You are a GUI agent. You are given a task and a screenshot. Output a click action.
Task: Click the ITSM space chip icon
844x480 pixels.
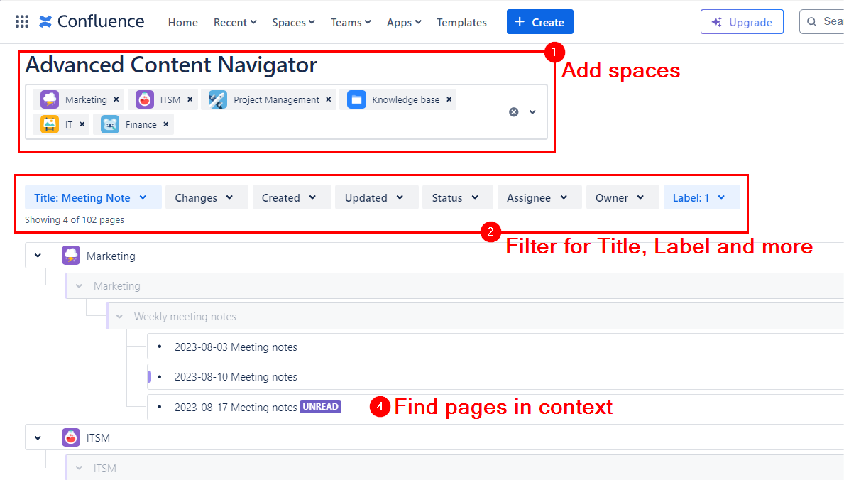[144, 99]
